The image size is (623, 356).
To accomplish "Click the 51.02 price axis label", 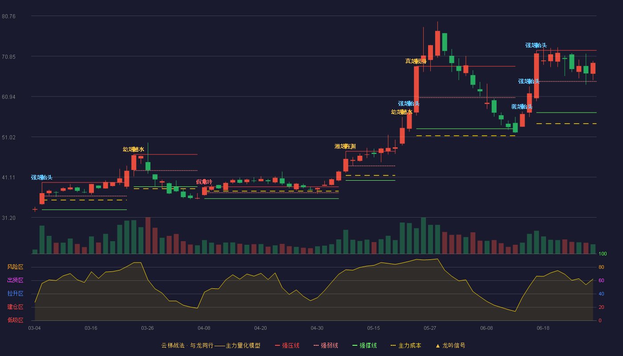I will 8,138.
